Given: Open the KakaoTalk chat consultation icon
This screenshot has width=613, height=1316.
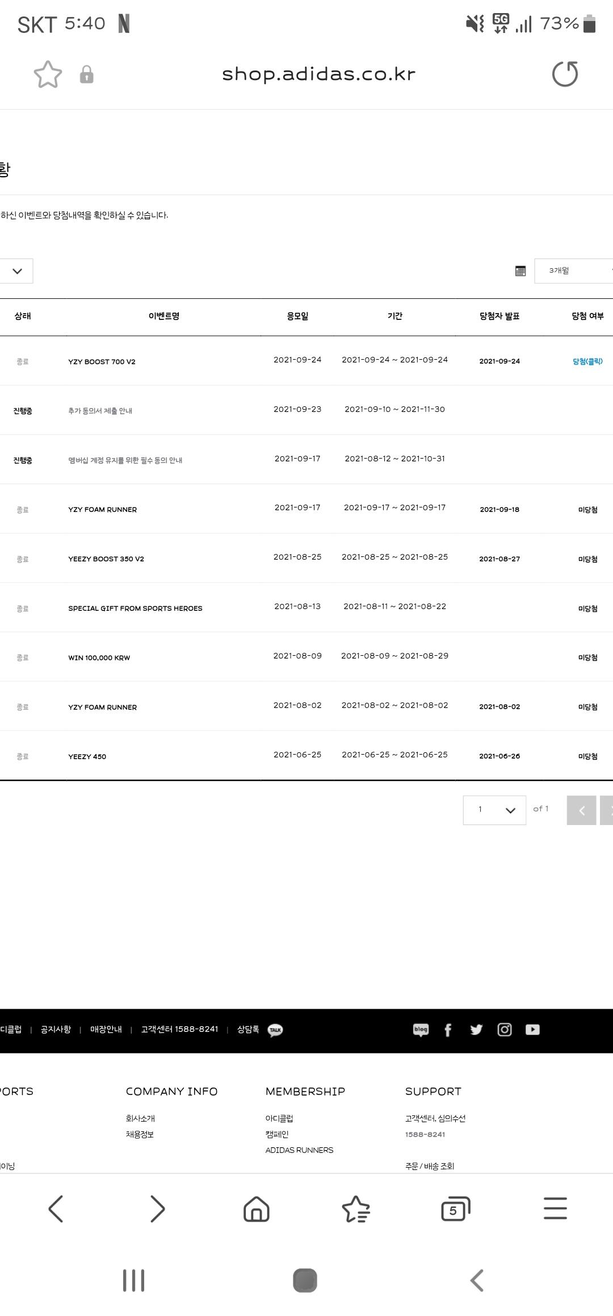Looking at the screenshot, I should [x=275, y=1030].
